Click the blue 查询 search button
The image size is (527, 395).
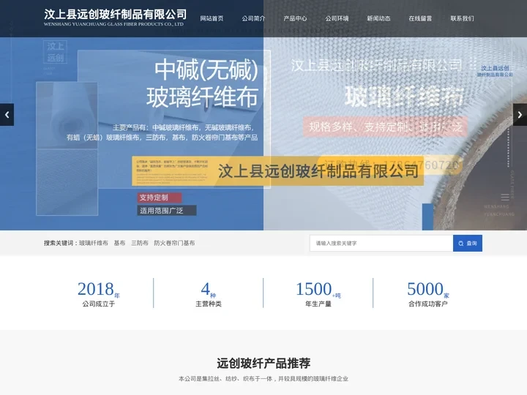click(x=468, y=243)
